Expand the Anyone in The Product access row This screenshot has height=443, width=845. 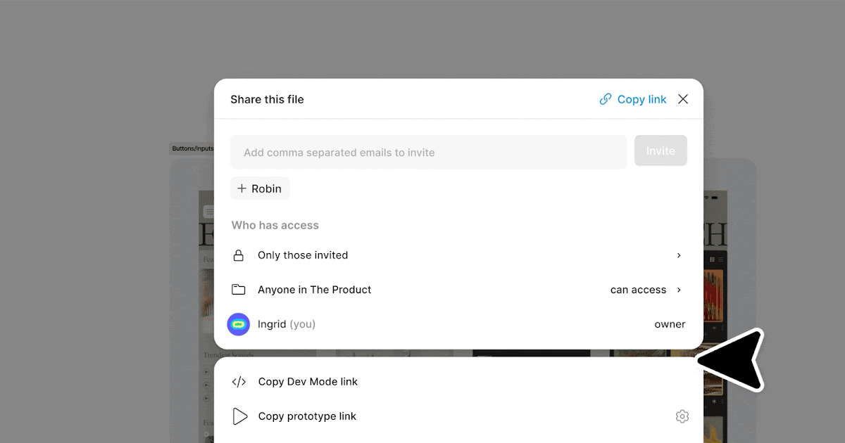pyautogui.click(x=679, y=289)
